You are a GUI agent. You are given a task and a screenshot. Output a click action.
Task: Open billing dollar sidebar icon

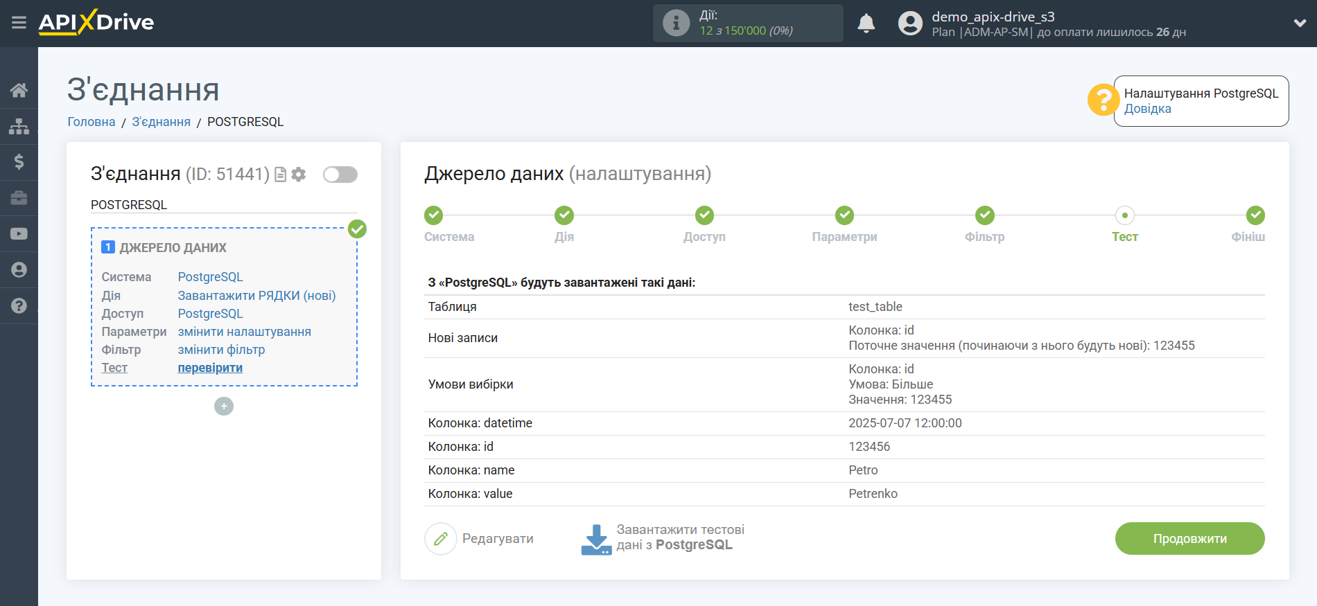[x=19, y=162]
